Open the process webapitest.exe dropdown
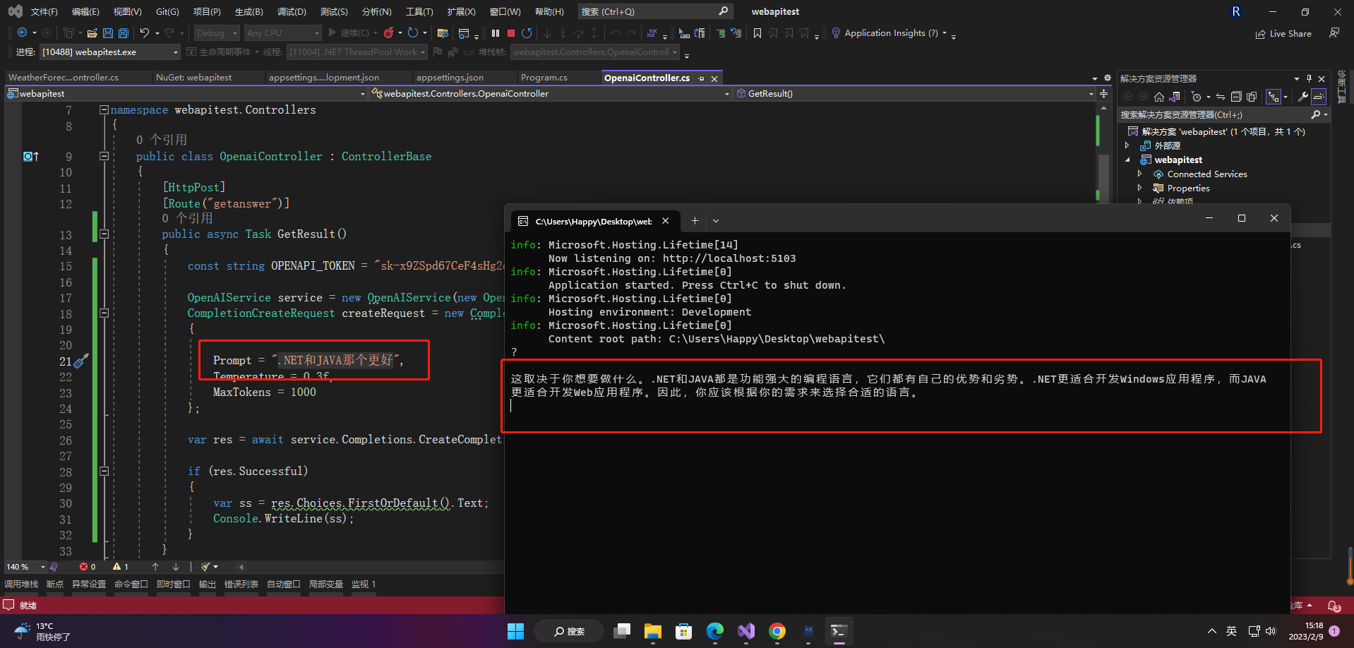Screen dimensions: 1354x648 point(110,52)
